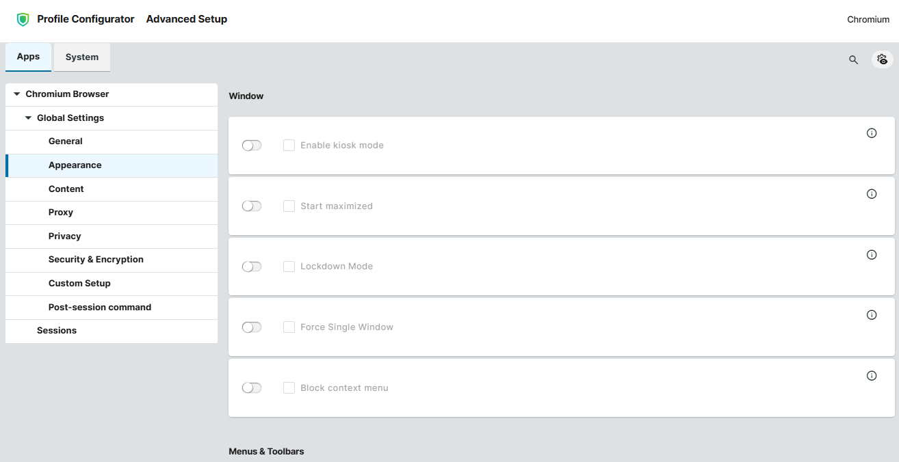The image size is (899, 462).
Task: Switch to the System tab
Action: (x=82, y=57)
